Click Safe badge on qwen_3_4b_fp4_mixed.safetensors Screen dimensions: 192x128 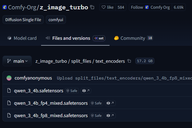pyautogui.click(x=96, y=103)
